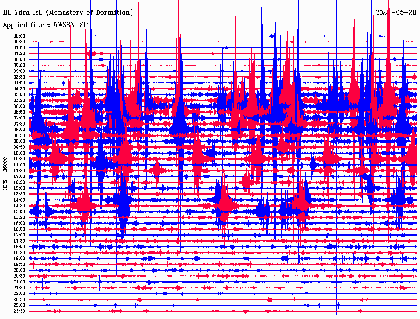
Task: Click the 01:00 trace label
Action: click(x=19, y=48)
